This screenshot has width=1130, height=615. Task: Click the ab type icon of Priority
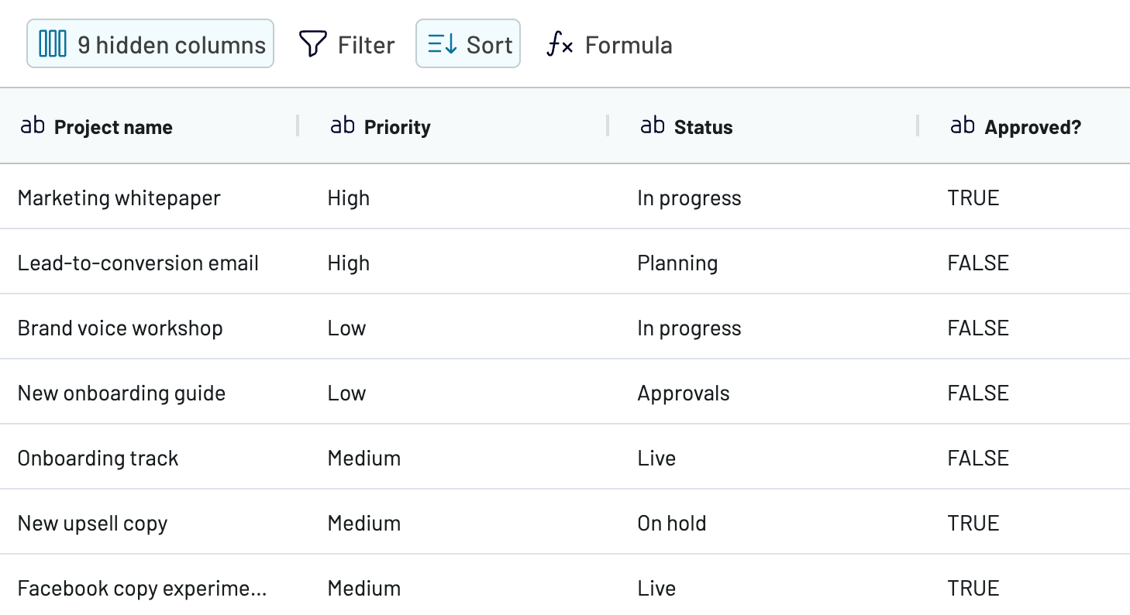point(343,125)
